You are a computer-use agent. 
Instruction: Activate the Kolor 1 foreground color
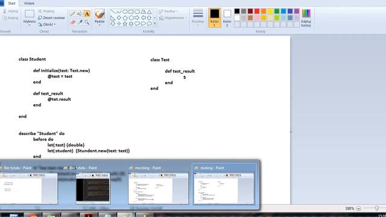pos(215,17)
